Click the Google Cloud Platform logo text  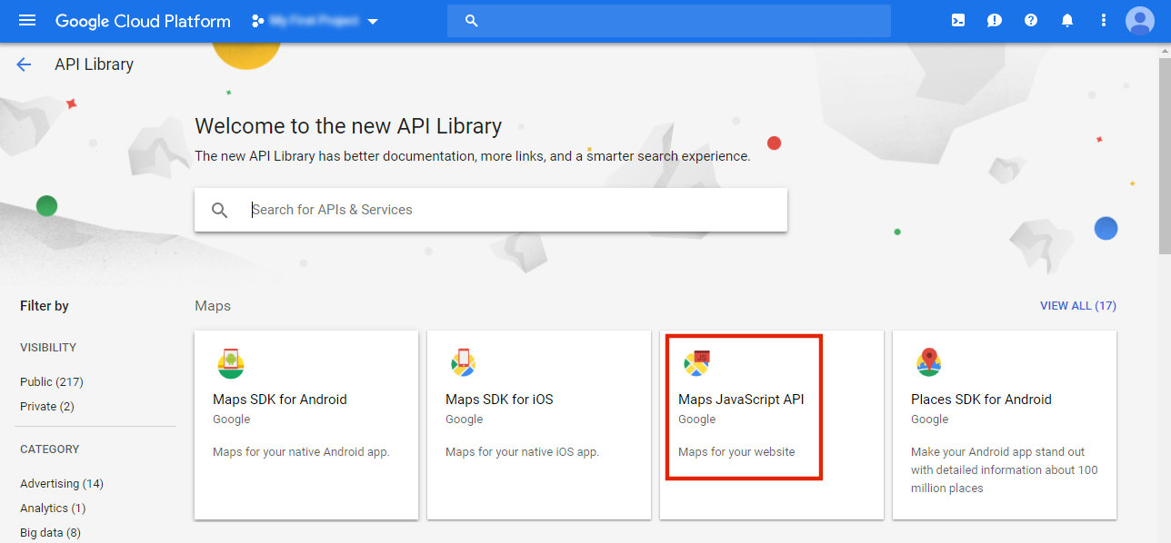point(143,21)
